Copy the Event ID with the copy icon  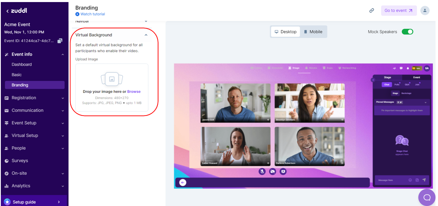(x=60, y=41)
